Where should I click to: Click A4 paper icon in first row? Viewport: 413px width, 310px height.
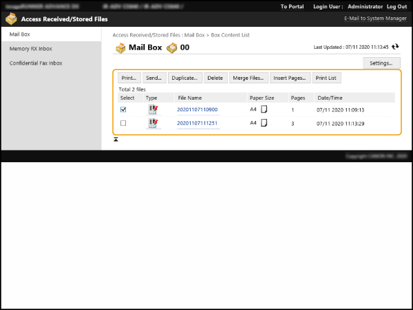pyautogui.click(x=264, y=109)
